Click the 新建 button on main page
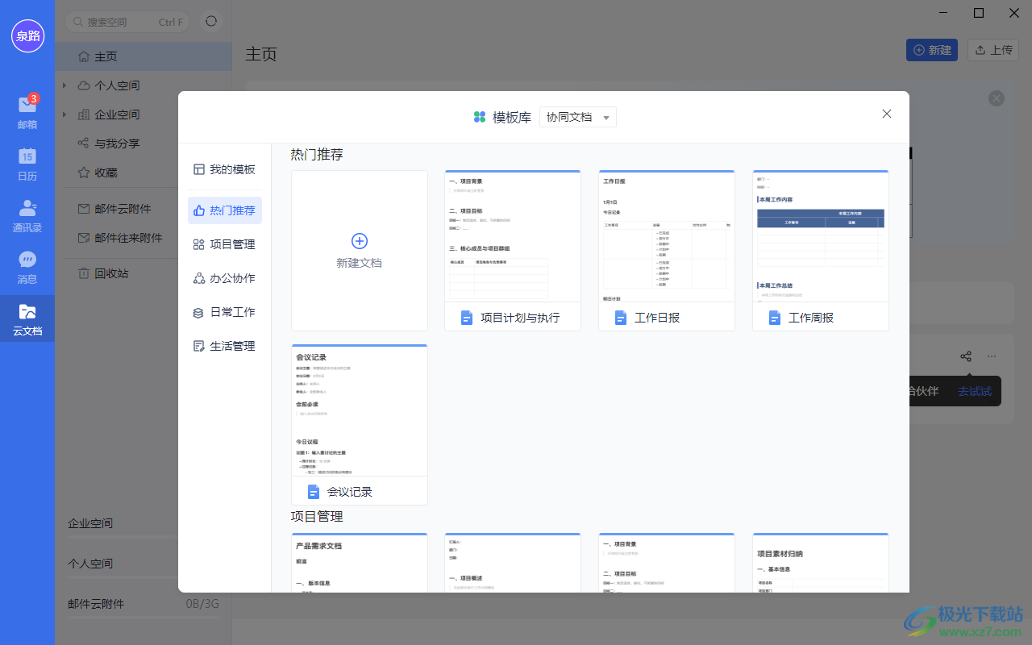The image size is (1032, 645). [932, 50]
